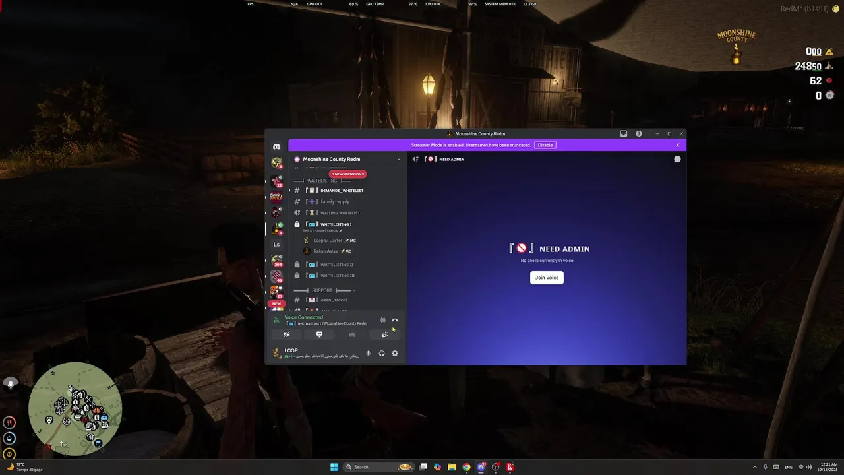Disconnect from voice with the hang-up icon
Screen dimensions: 844x475
[x=395, y=320]
